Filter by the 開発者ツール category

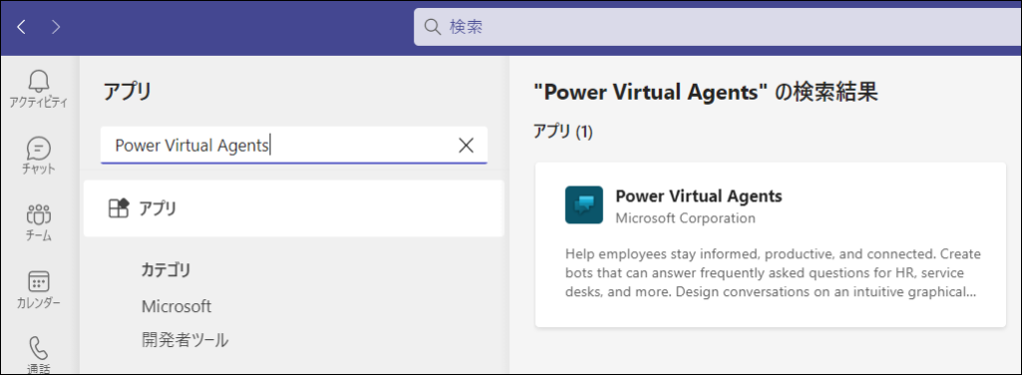point(185,340)
